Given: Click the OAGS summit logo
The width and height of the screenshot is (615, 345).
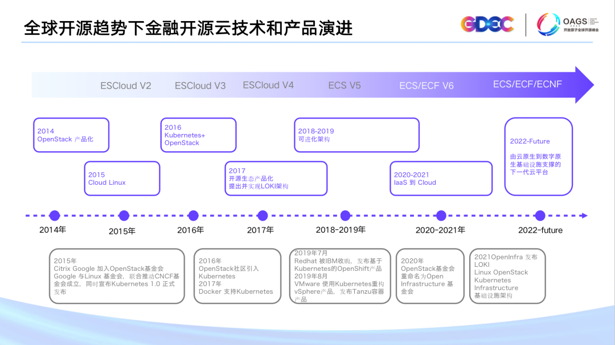Looking at the screenshot, I should pyautogui.click(x=568, y=25).
